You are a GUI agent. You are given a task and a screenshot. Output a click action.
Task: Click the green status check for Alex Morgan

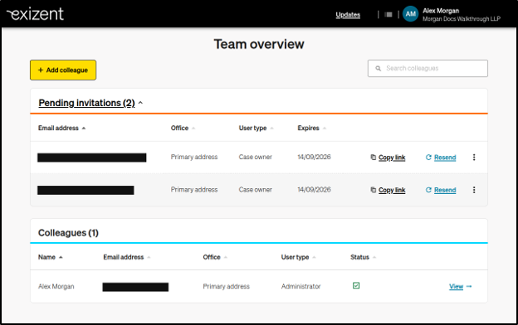point(356,286)
